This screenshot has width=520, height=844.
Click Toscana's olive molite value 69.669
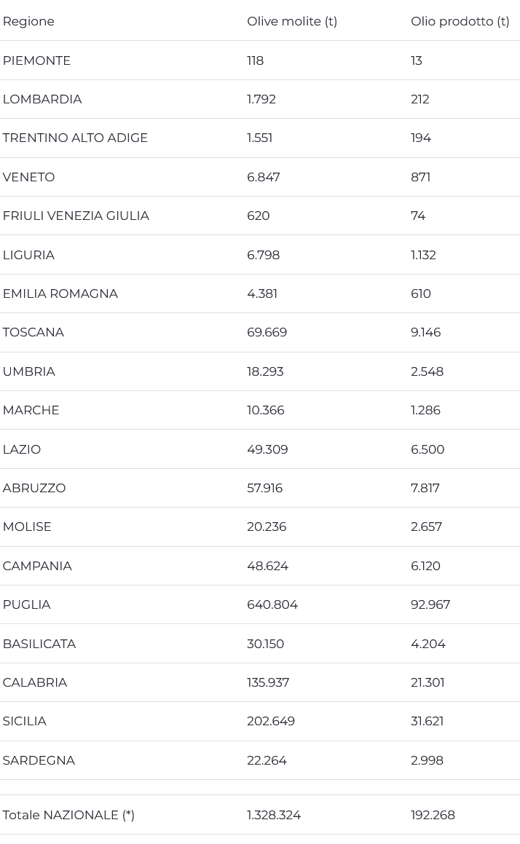[267, 333]
